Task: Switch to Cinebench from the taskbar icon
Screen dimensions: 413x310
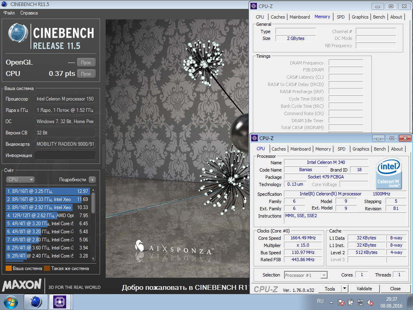Action: tap(36, 302)
